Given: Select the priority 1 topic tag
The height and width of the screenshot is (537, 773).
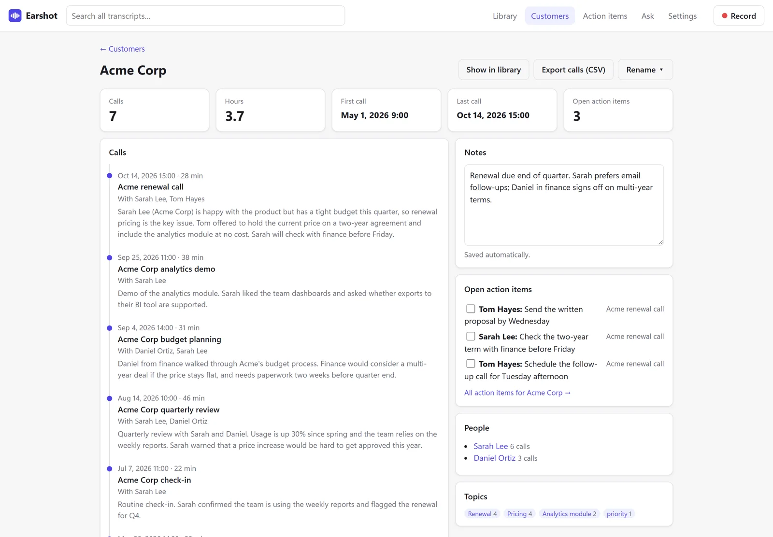Looking at the screenshot, I should click(x=619, y=514).
